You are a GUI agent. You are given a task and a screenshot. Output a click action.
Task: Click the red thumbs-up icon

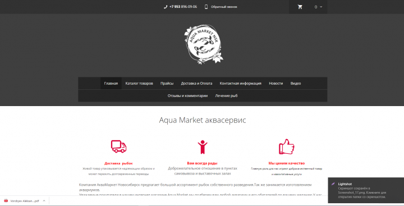pos(287,147)
